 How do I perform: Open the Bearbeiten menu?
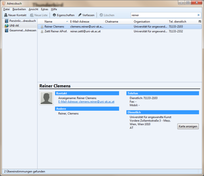pyautogui.click(x=19, y=9)
